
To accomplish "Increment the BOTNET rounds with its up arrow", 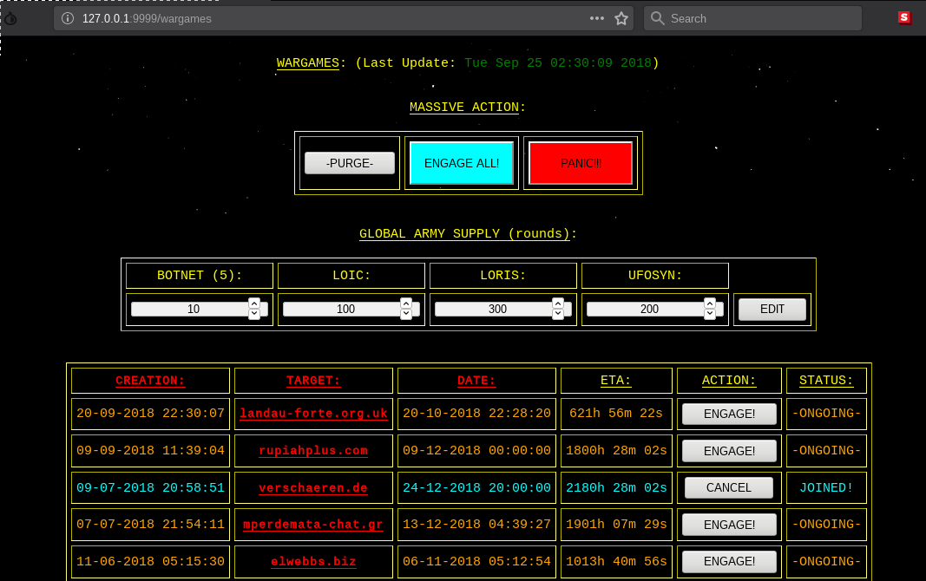I will coord(254,304).
